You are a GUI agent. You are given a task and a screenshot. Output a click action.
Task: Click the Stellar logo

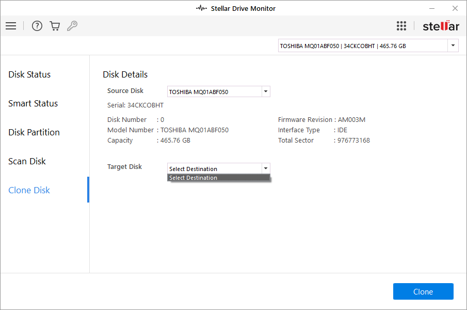pos(441,26)
